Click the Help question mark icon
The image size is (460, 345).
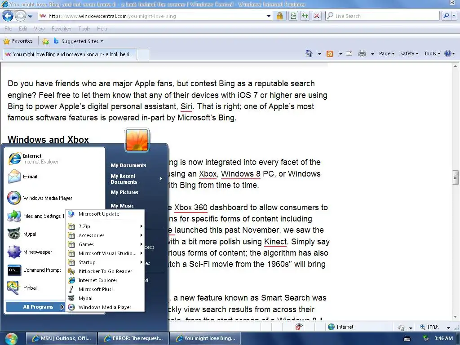448,54
